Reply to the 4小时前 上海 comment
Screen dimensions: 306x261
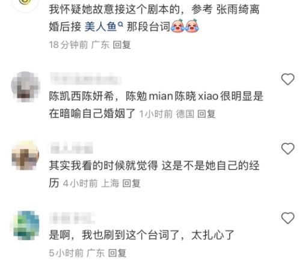coord(131,183)
